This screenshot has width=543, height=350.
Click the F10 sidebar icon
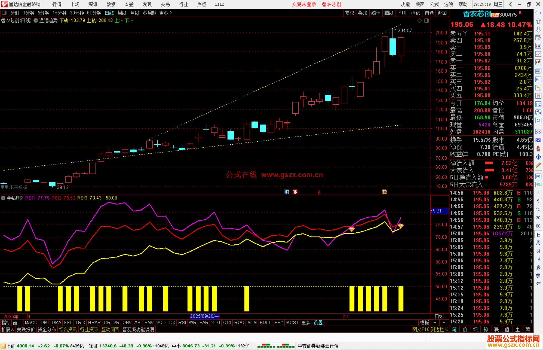(x=538, y=80)
